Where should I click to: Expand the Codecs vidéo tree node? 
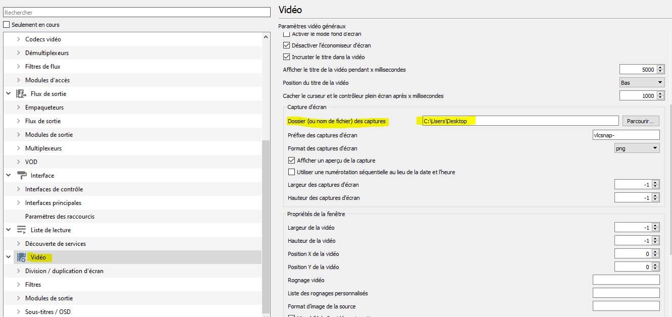(x=19, y=39)
